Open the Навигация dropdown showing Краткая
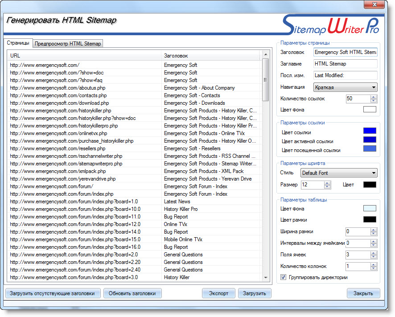 tap(346, 87)
